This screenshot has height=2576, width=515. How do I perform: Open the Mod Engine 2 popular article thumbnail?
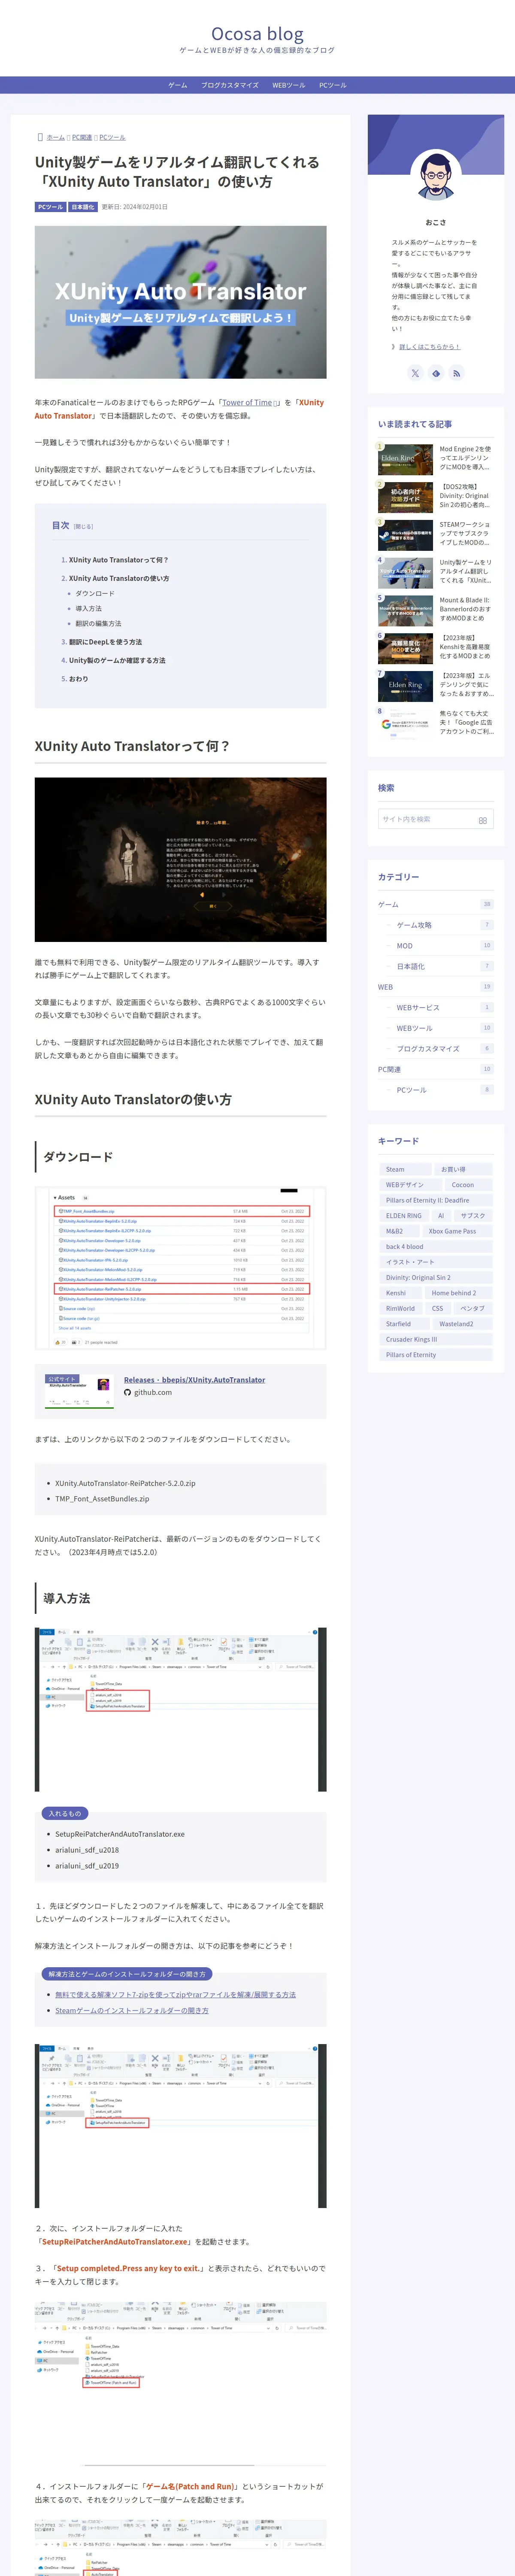(406, 459)
